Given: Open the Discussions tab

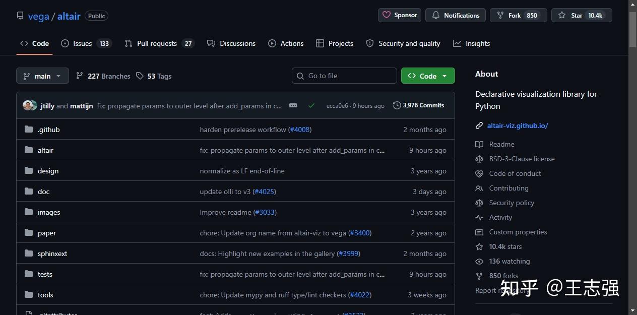Looking at the screenshot, I should pos(231,43).
